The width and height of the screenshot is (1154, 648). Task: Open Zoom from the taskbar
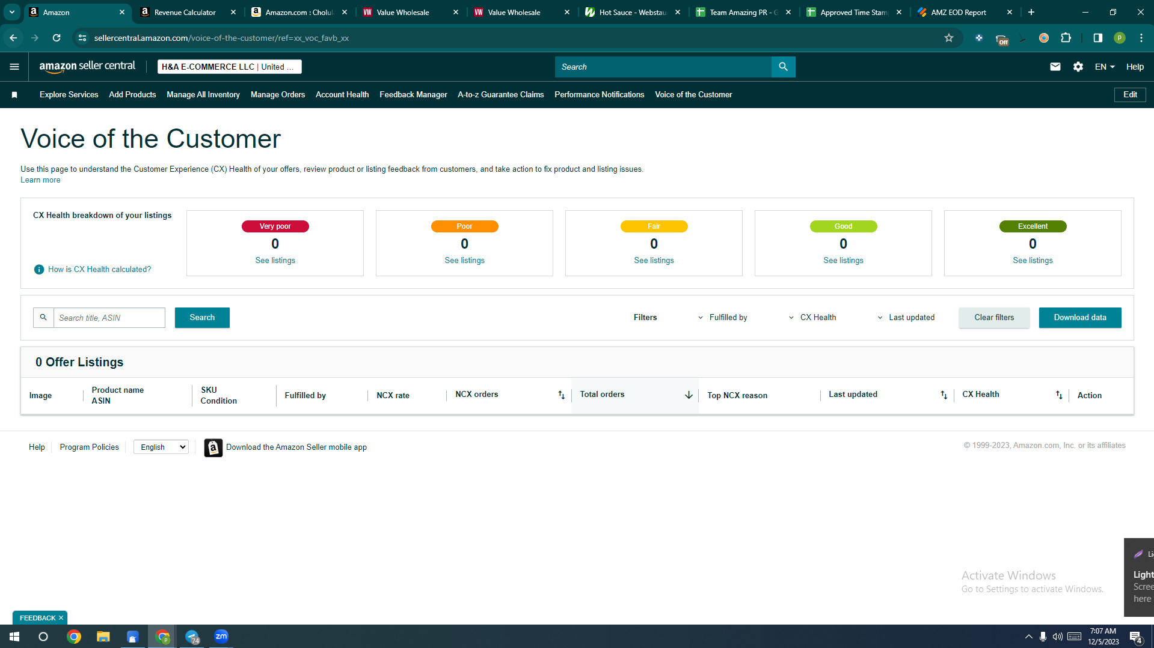coord(221,637)
